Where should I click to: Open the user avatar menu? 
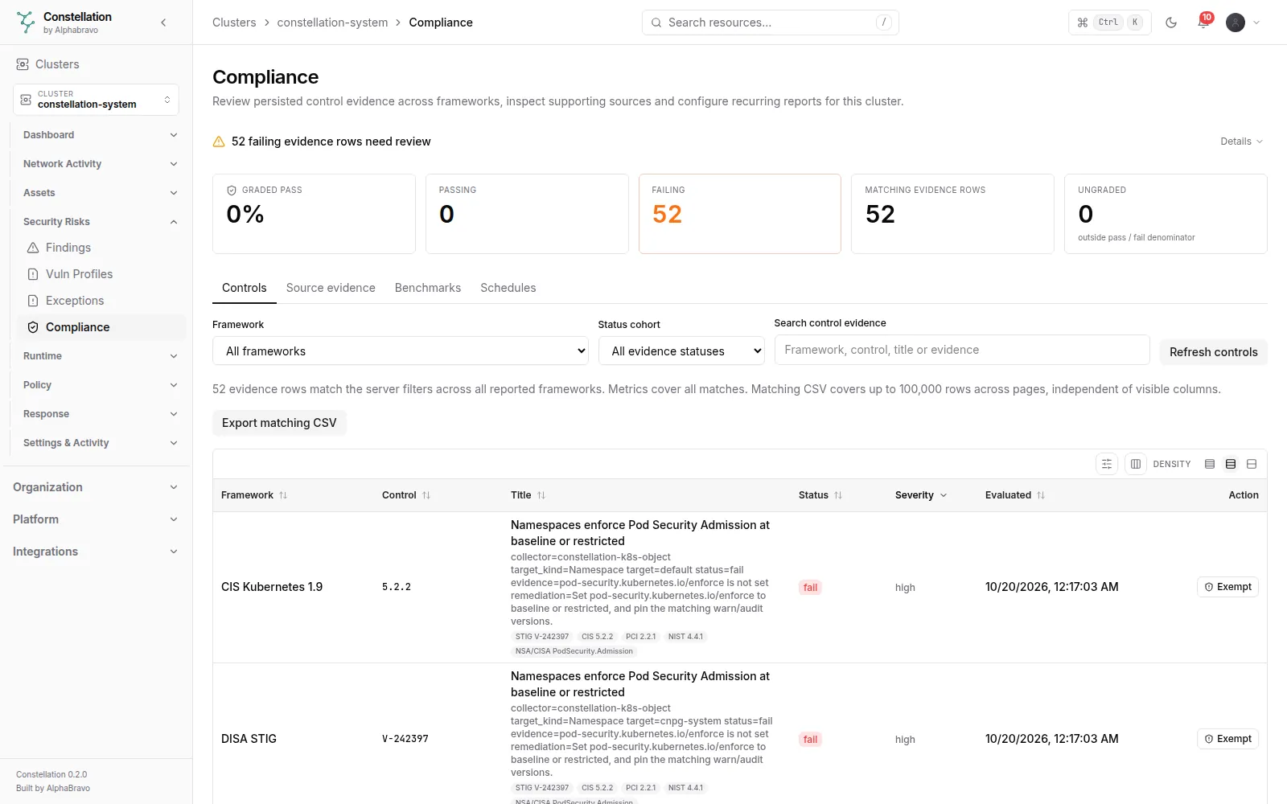1243,23
